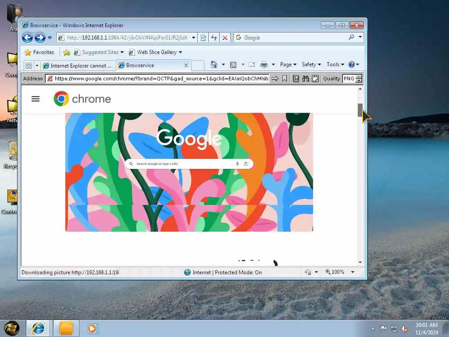Screen dimensions: 449x337
Task: Open Suggested Sites link
Action: [99, 52]
